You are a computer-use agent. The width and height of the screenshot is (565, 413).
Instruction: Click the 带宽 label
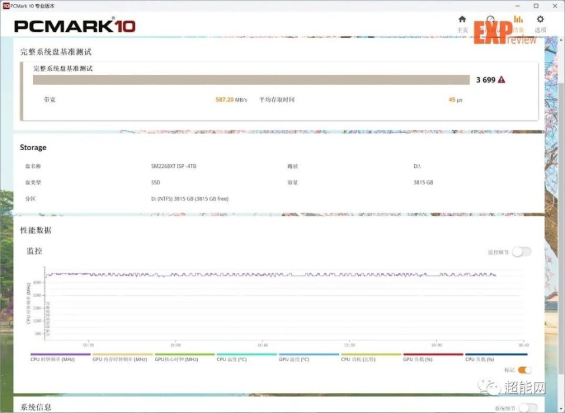pos(49,100)
